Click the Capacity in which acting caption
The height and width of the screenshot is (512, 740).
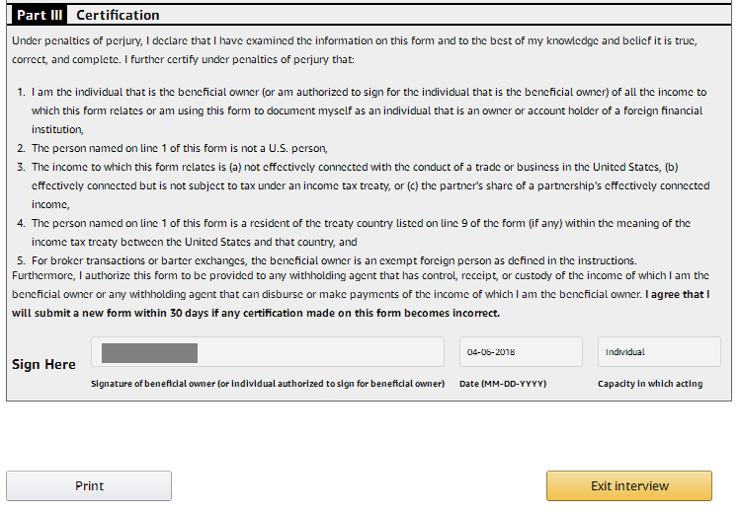(650, 383)
